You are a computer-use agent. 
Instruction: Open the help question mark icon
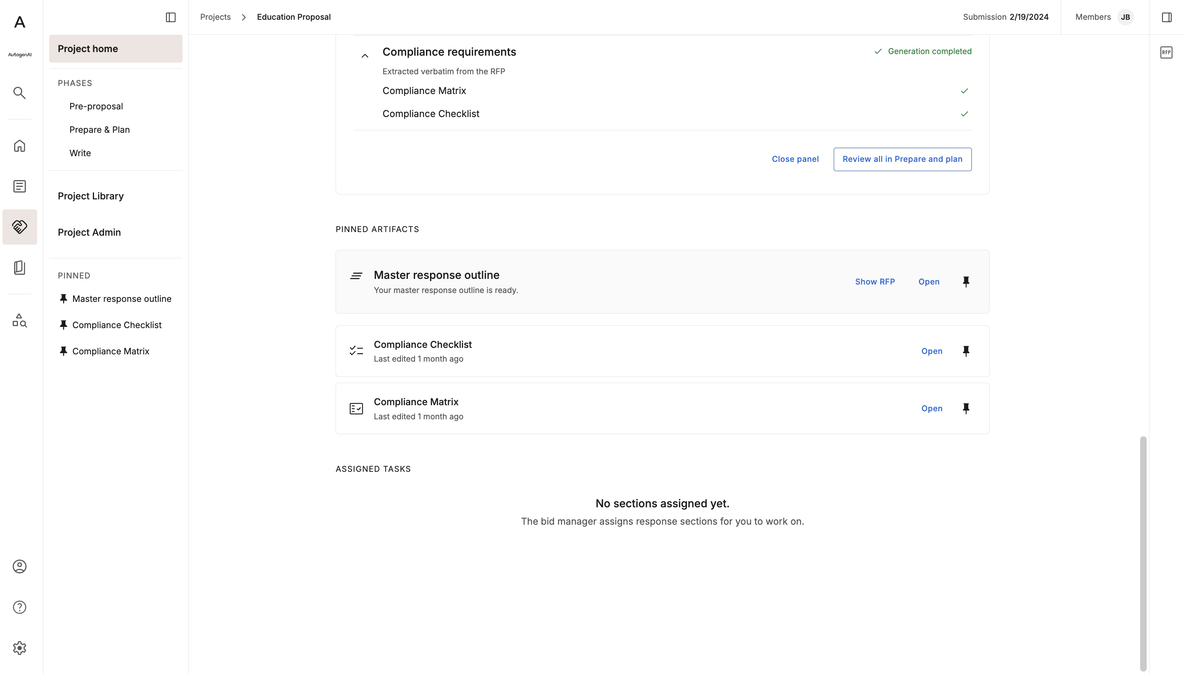pyautogui.click(x=19, y=607)
